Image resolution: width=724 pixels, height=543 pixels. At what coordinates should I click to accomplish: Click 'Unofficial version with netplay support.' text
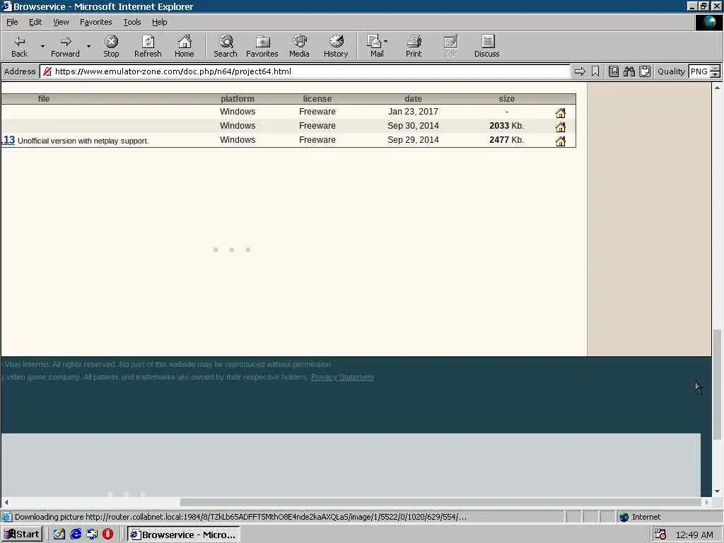point(83,141)
